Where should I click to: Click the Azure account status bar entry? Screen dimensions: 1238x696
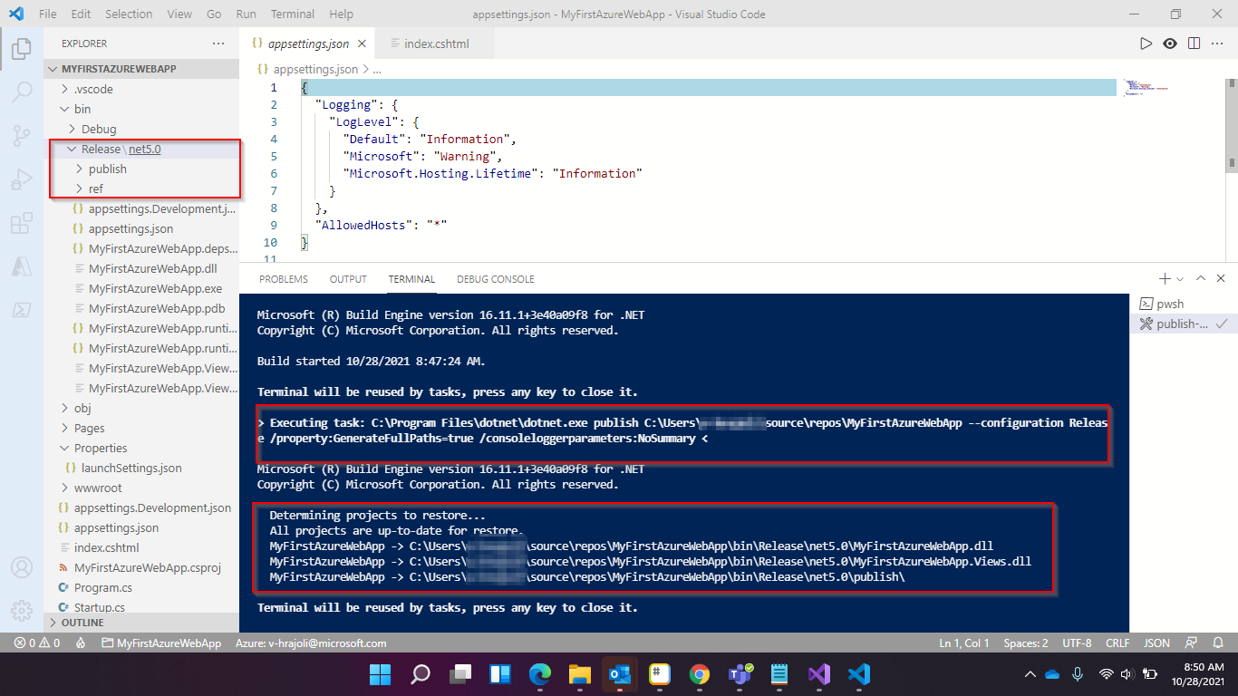pos(311,643)
